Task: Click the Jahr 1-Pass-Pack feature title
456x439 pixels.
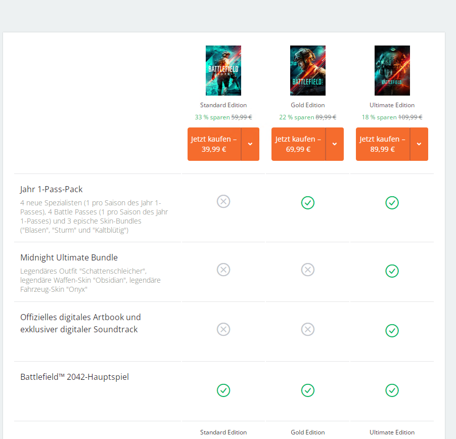Action: [51, 189]
